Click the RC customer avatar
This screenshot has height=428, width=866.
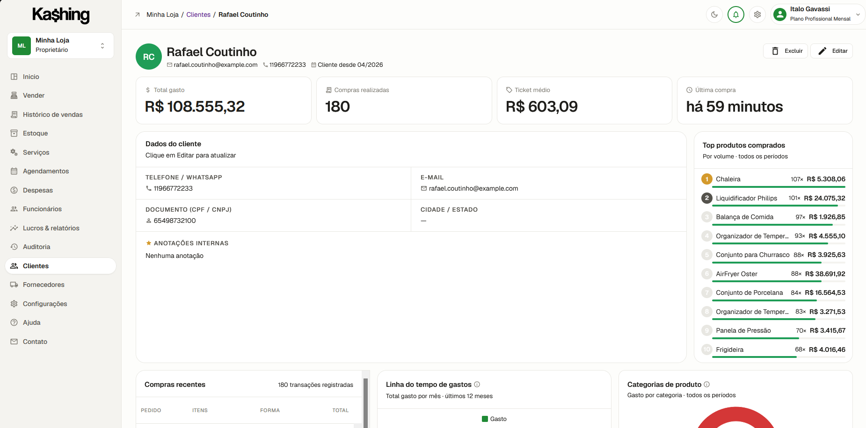pyautogui.click(x=149, y=57)
